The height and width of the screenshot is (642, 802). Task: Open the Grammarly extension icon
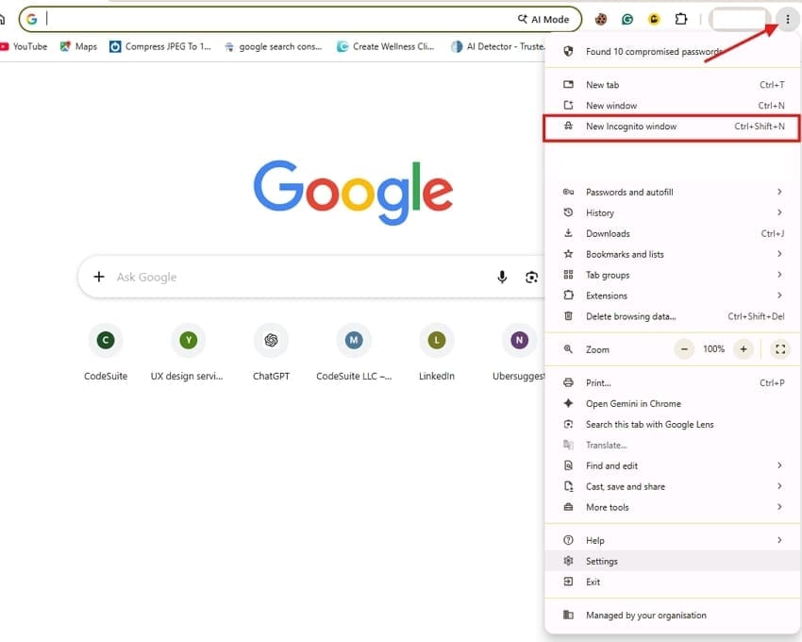tap(627, 20)
